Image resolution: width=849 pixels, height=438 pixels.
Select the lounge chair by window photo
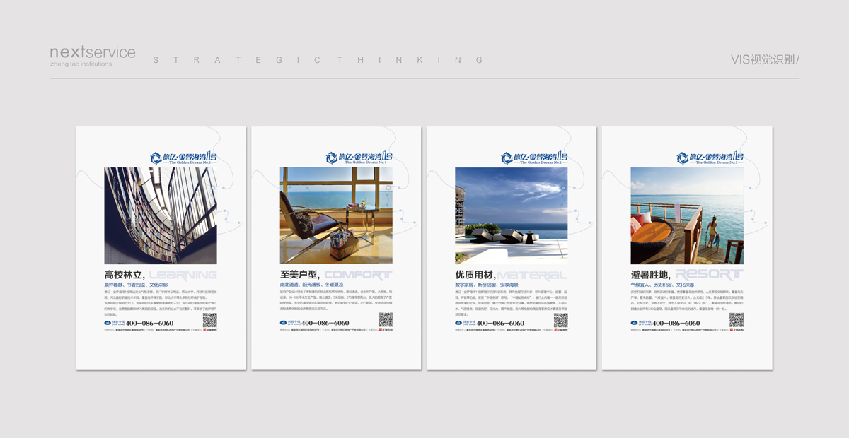point(336,215)
